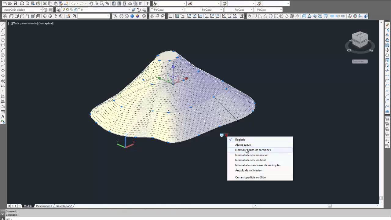Select the Rectangle tool in left toolbar
Image resolution: width=391 pixels, height=220 pixels.
point(3,45)
